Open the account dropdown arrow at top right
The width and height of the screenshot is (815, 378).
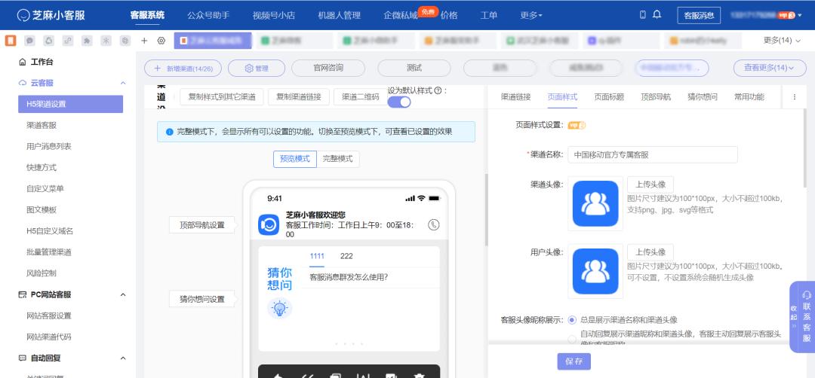[799, 16]
